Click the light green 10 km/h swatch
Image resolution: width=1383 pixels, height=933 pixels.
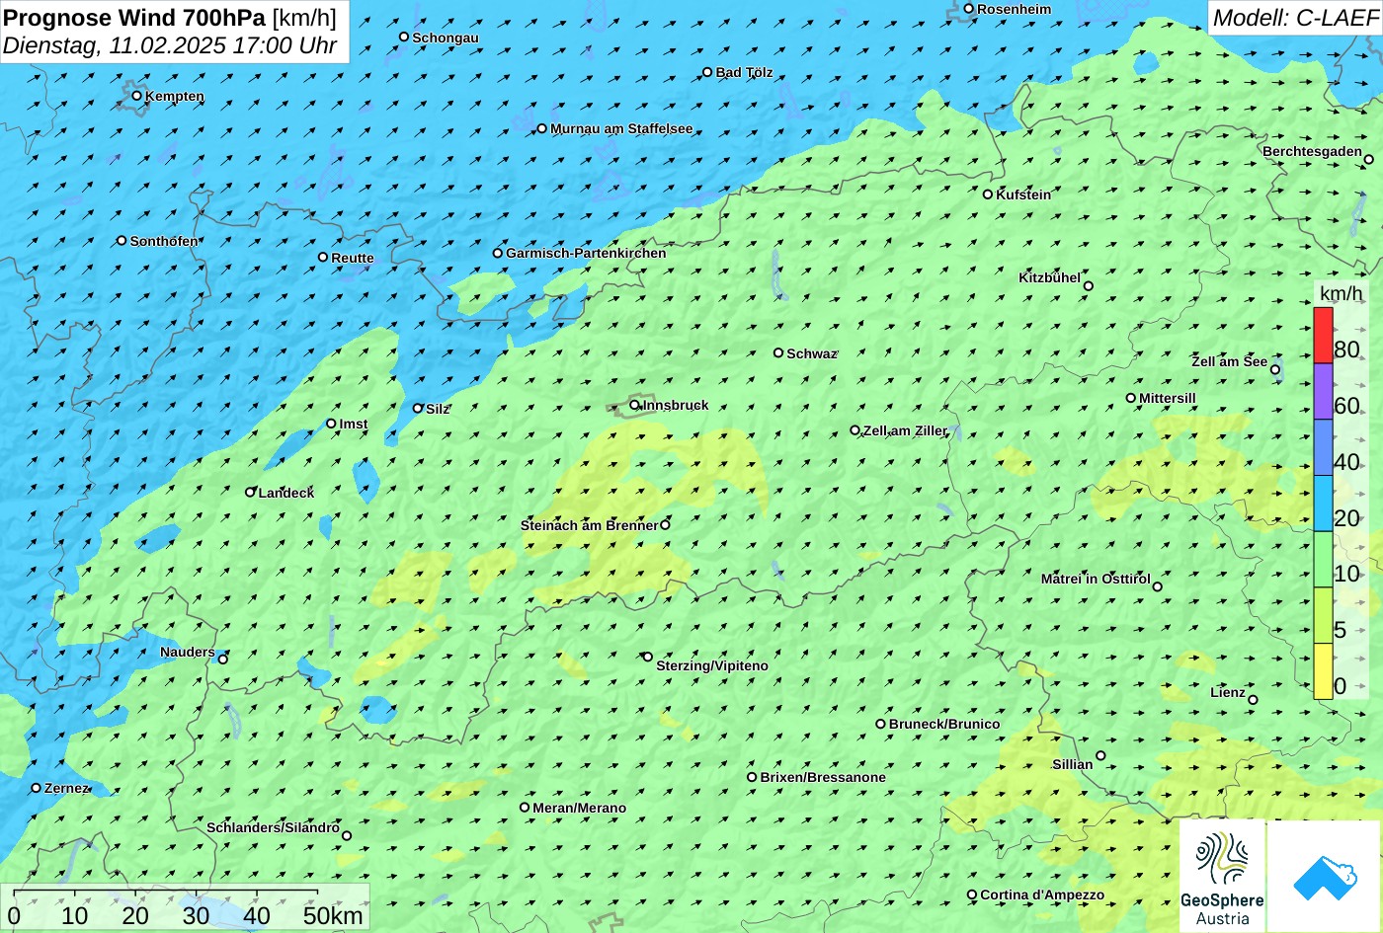[x=1323, y=560]
